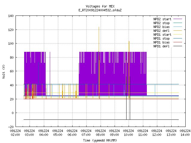Click the y-axis tick value 100
Screen dimensions: 191x143
coord(11,43)
